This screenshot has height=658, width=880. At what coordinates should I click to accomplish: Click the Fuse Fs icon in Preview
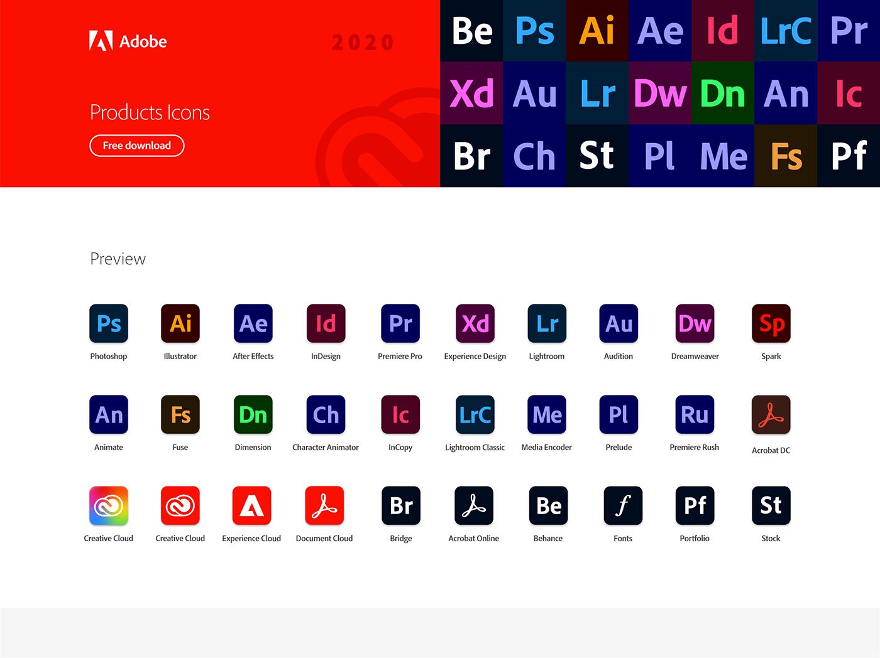[180, 414]
